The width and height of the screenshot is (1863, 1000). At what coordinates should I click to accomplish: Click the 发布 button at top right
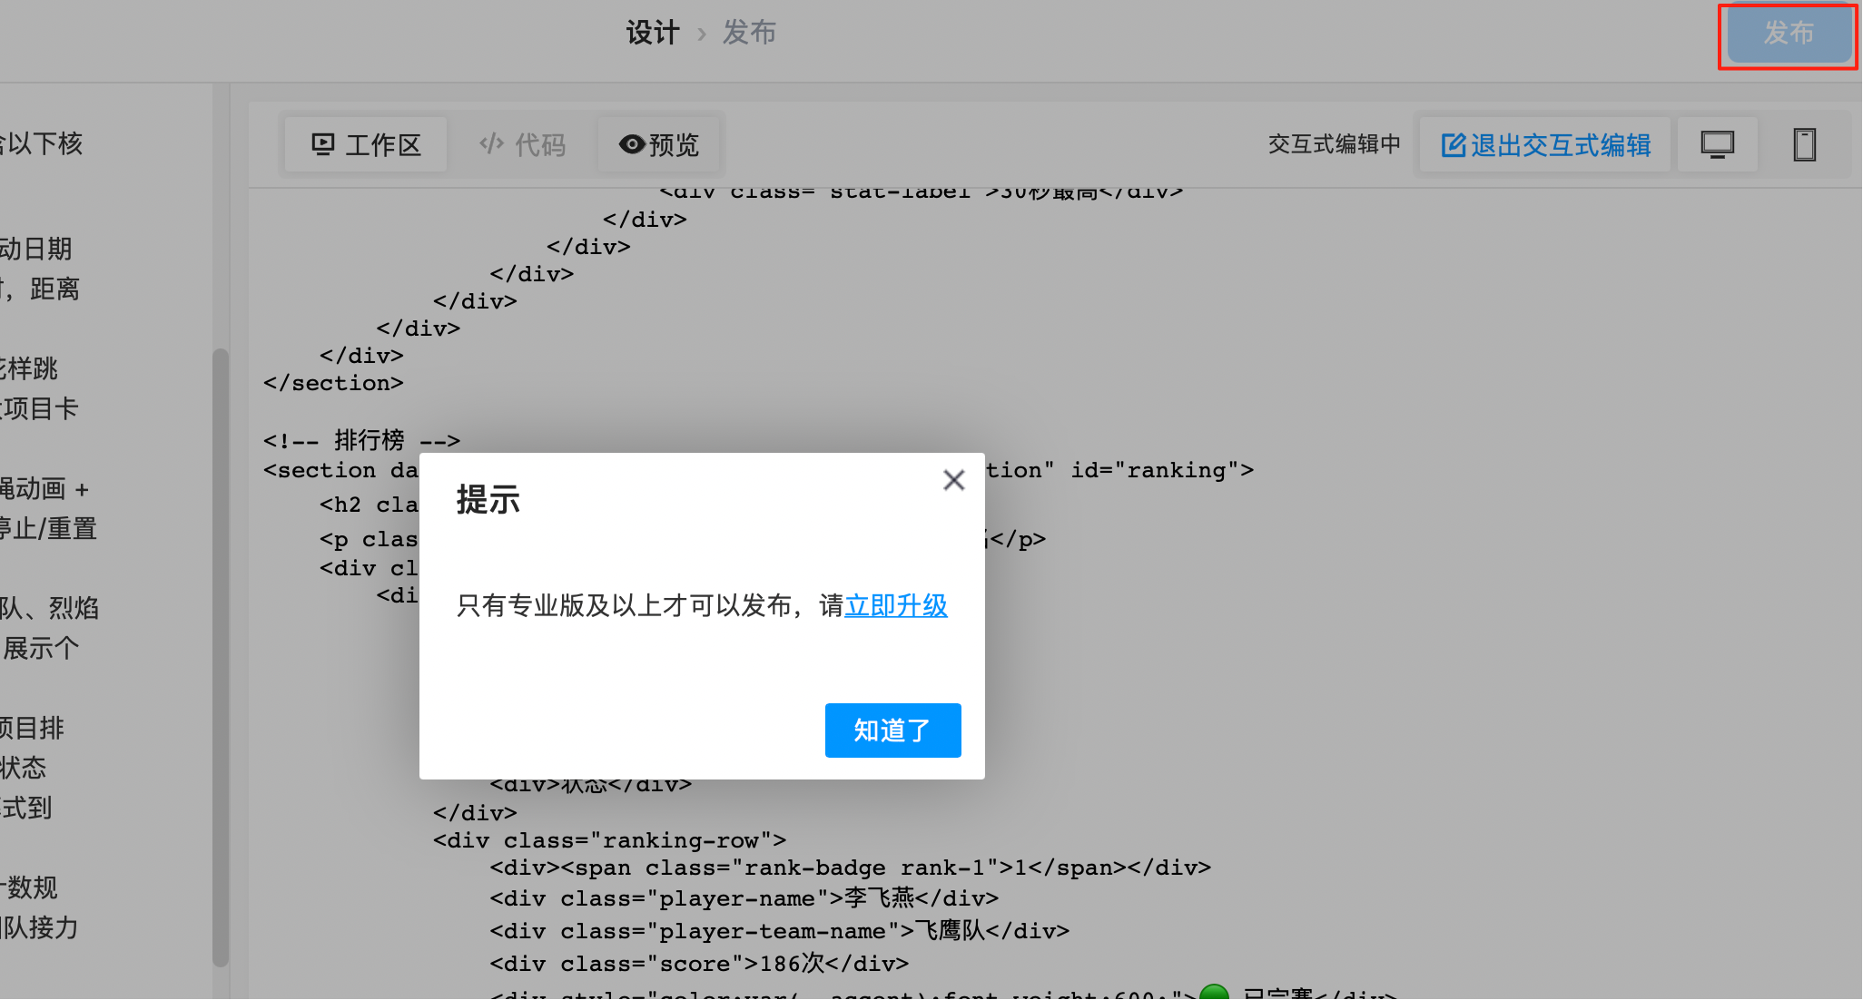(x=1786, y=35)
